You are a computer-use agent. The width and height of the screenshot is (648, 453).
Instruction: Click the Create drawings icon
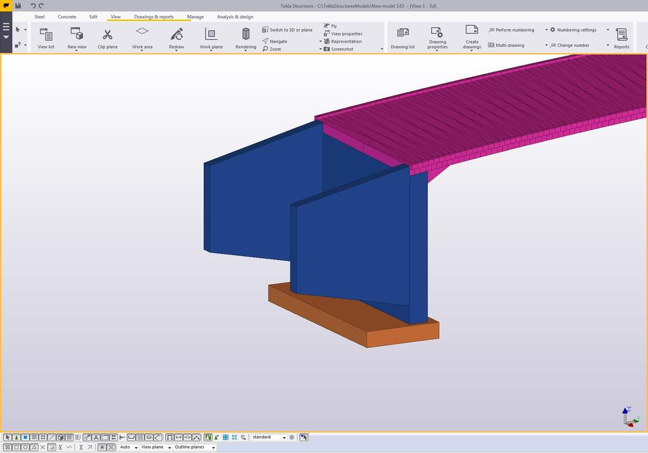pyautogui.click(x=471, y=37)
